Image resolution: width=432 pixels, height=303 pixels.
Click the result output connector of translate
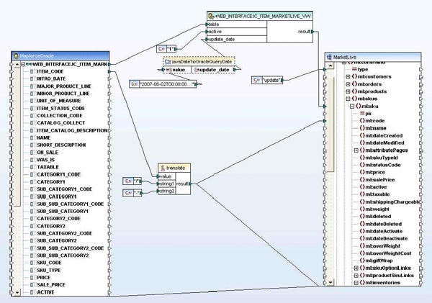point(190,184)
